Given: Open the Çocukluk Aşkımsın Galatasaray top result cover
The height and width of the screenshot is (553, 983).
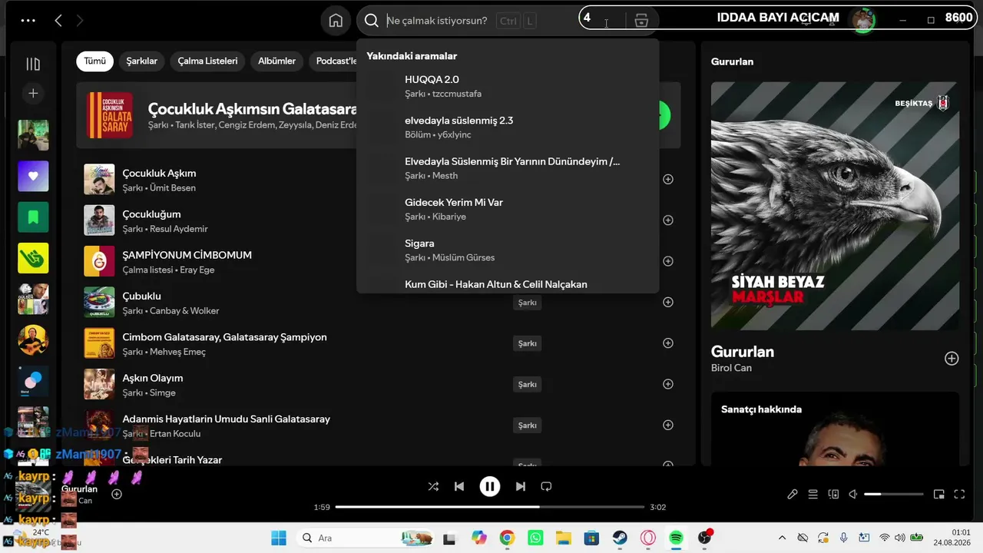Looking at the screenshot, I should 110,116.
